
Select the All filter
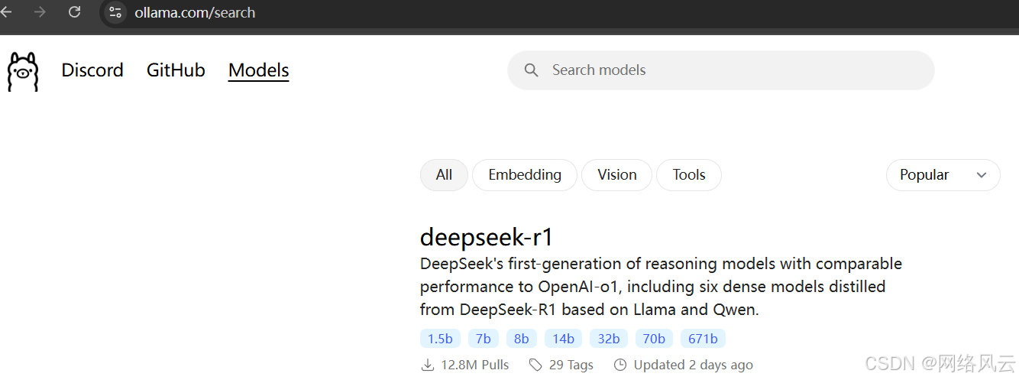[x=444, y=175]
